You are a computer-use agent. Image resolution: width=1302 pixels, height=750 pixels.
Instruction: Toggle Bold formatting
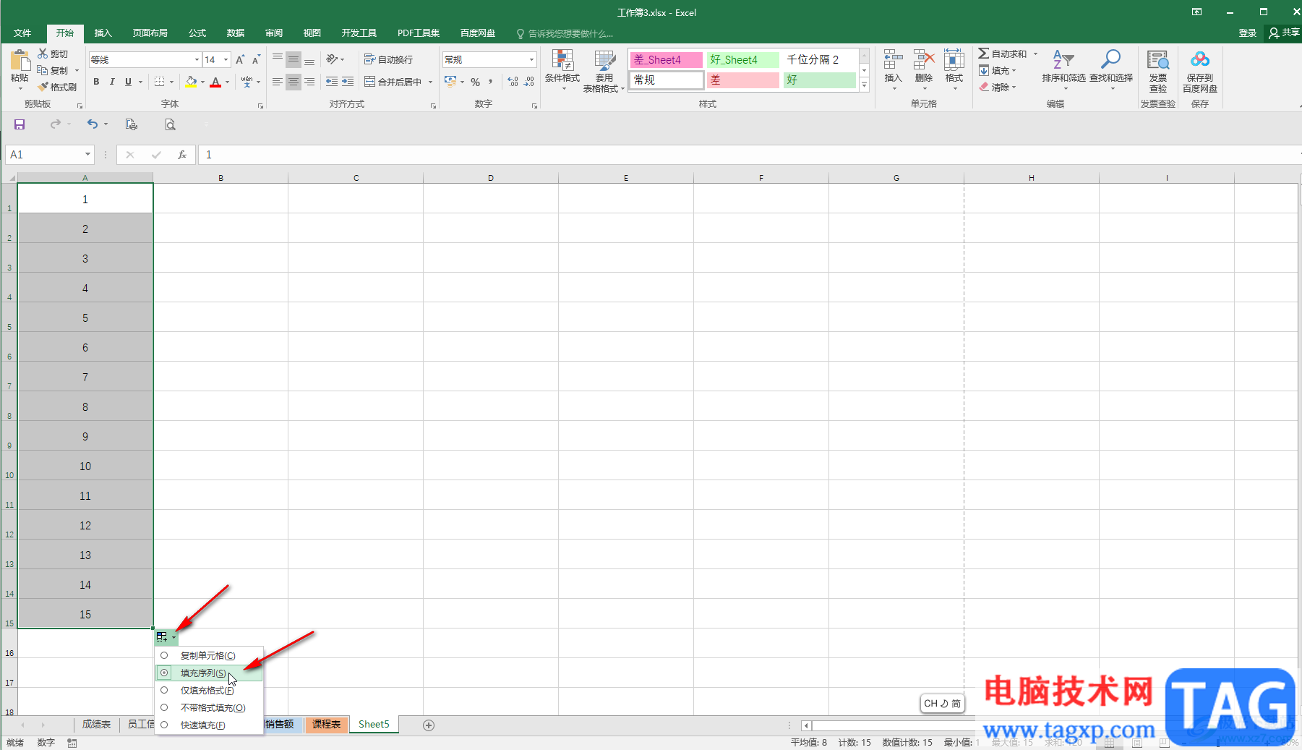click(x=96, y=82)
